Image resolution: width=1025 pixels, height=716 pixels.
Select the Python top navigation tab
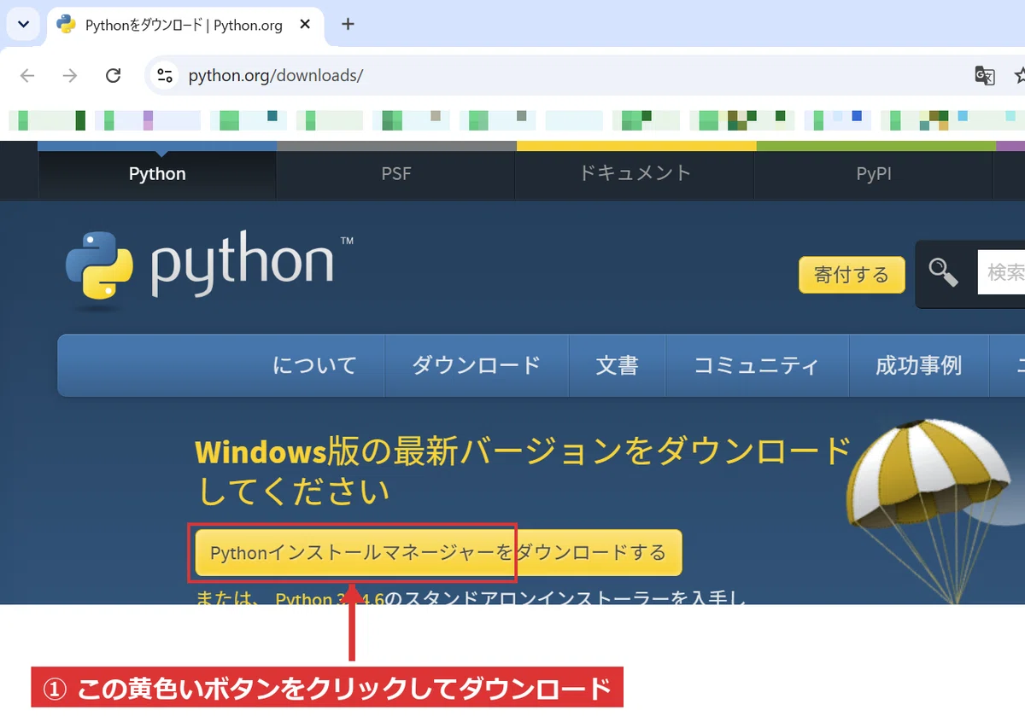pos(157,174)
